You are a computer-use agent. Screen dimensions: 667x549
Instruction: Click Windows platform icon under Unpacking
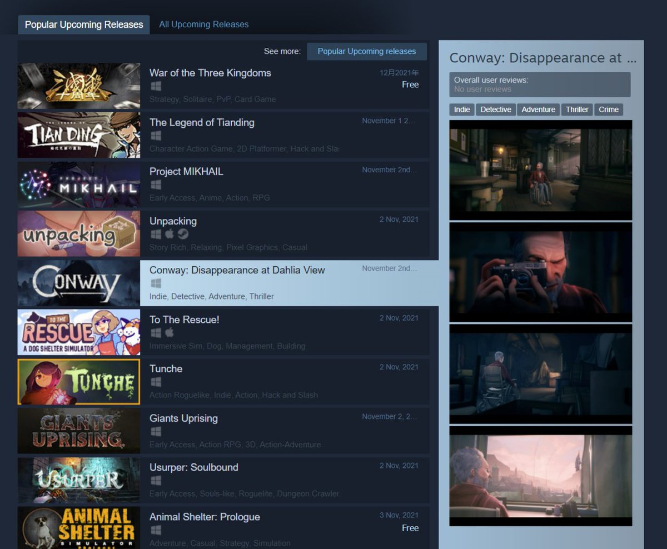pos(156,234)
